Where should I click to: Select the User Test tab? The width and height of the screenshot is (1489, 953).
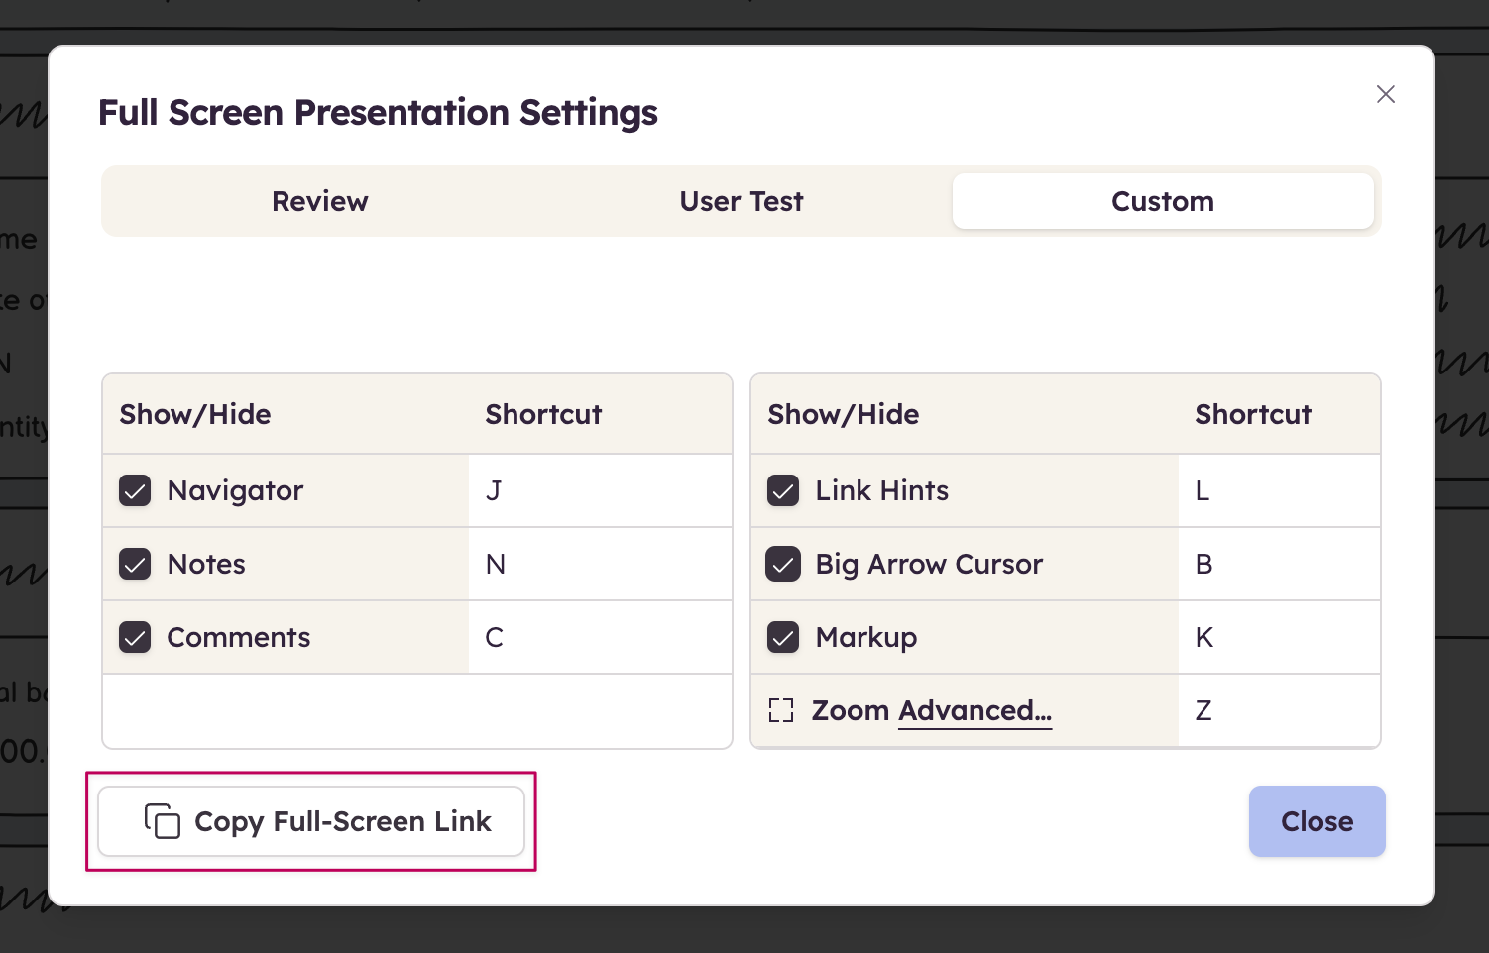tap(742, 201)
